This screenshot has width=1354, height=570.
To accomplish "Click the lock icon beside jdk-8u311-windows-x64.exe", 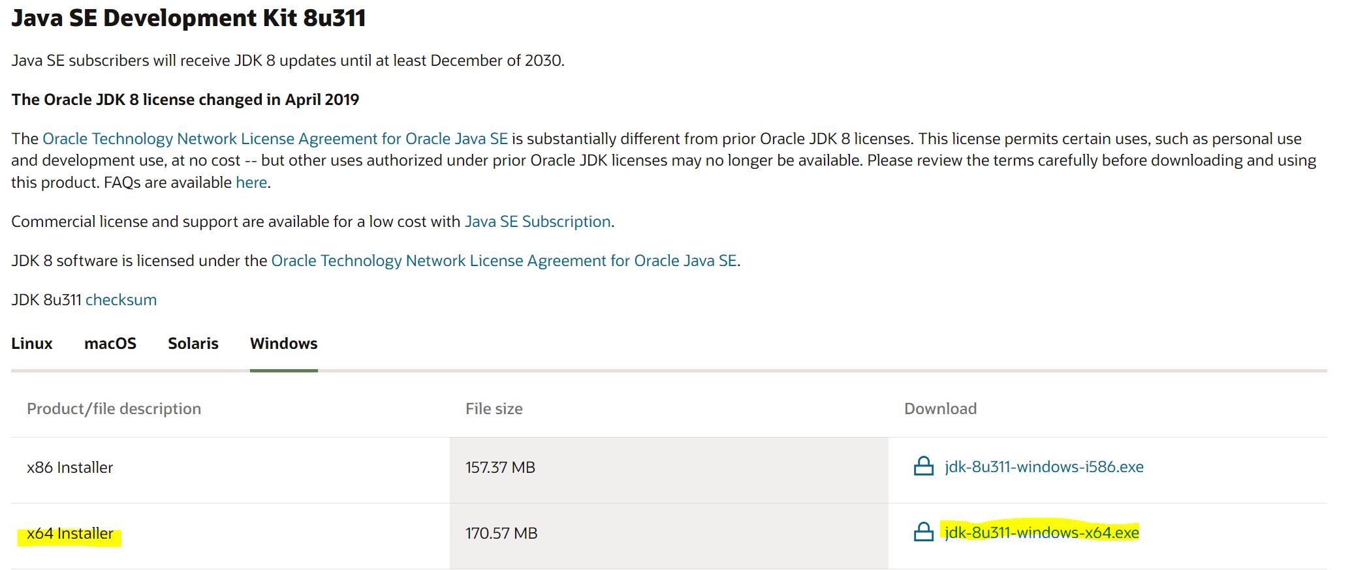I will [923, 532].
